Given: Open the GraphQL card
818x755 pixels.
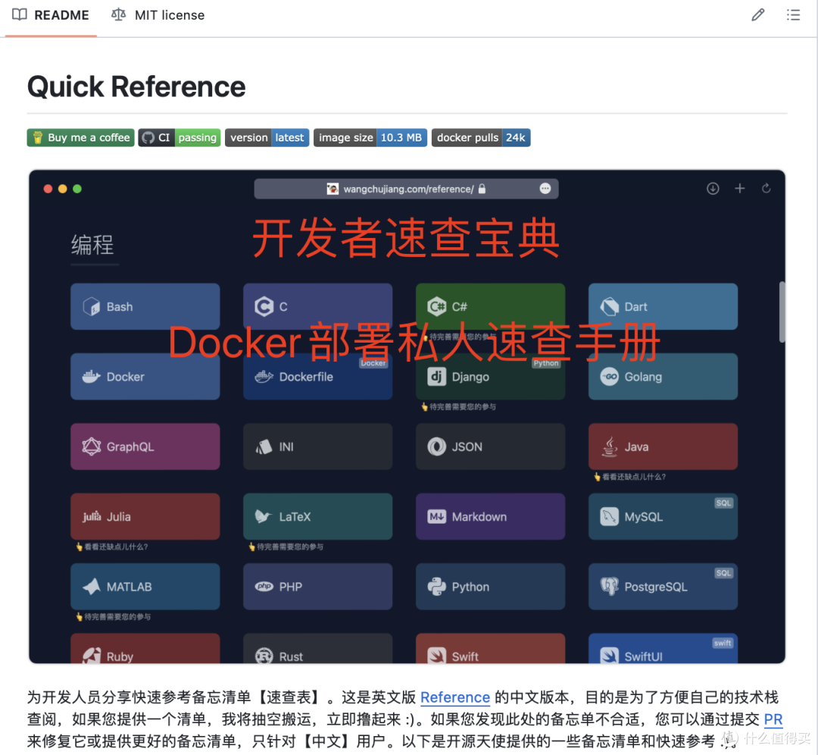Looking at the screenshot, I should (145, 446).
